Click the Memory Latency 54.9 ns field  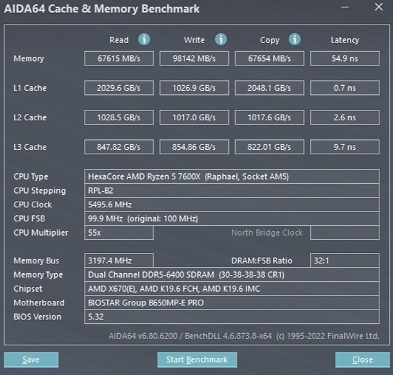(345, 59)
